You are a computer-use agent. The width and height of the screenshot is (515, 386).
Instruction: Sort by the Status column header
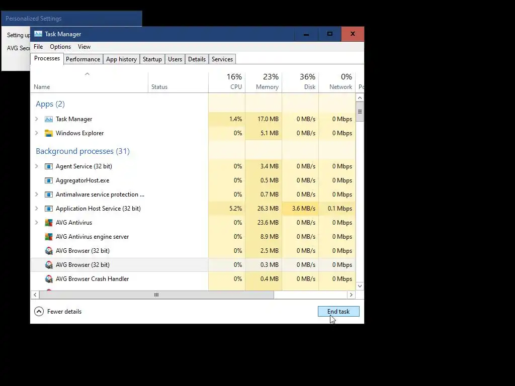point(178,82)
